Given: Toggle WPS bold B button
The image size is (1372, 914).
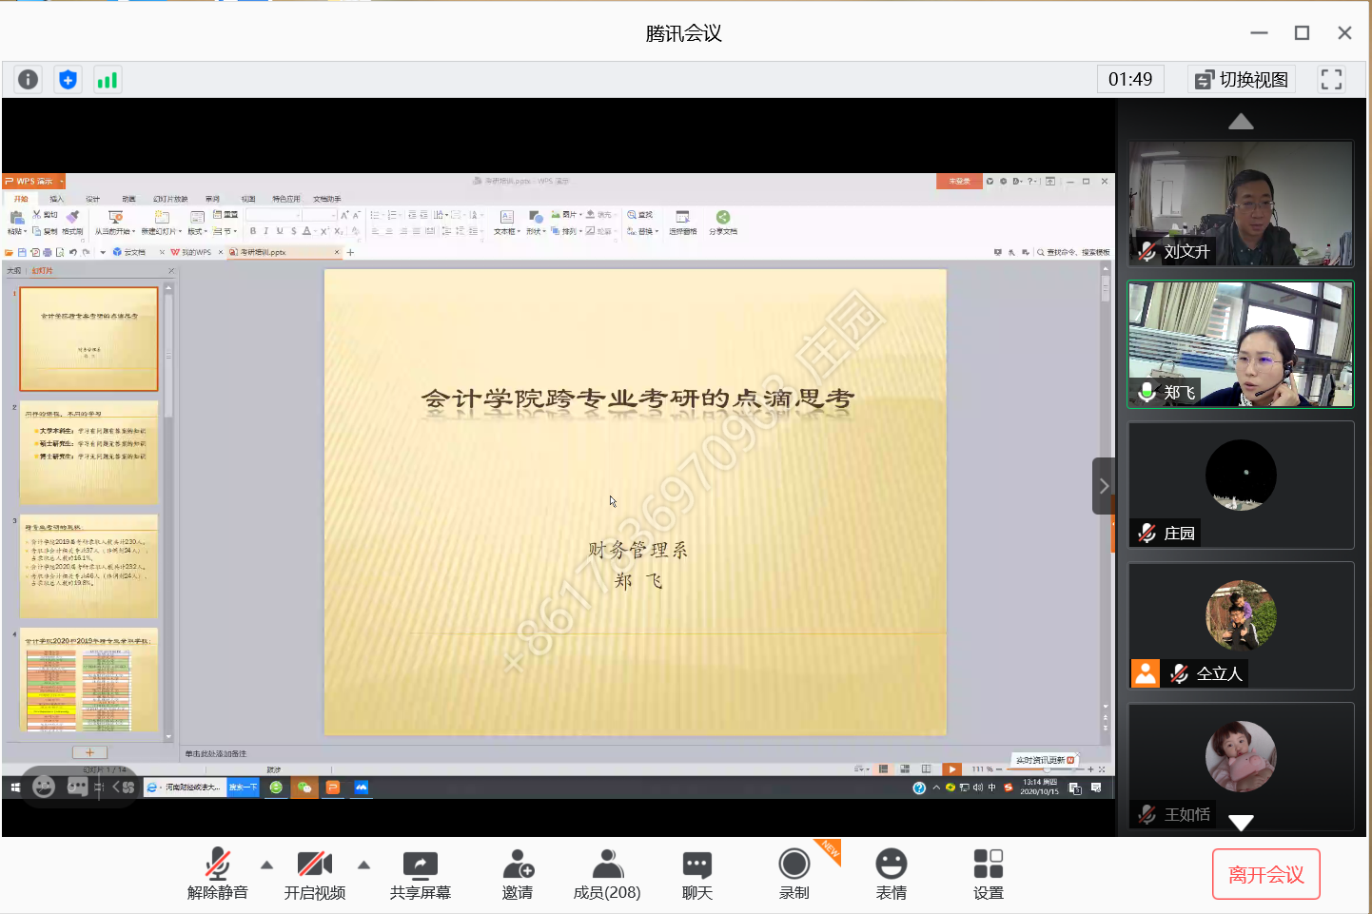Looking at the screenshot, I should point(253,231).
